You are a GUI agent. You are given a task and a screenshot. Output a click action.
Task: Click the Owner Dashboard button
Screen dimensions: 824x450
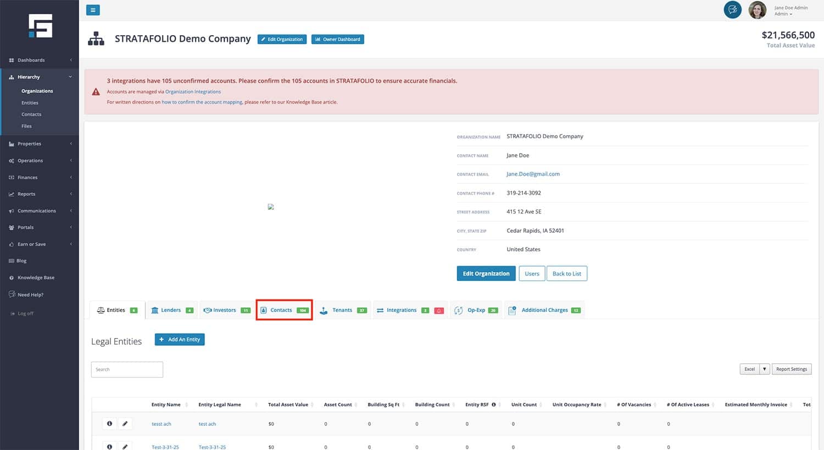tap(337, 40)
